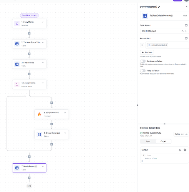Enable the Continue on Failure switch
The width and height of the screenshot is (189, 192).
pos(143,61)
